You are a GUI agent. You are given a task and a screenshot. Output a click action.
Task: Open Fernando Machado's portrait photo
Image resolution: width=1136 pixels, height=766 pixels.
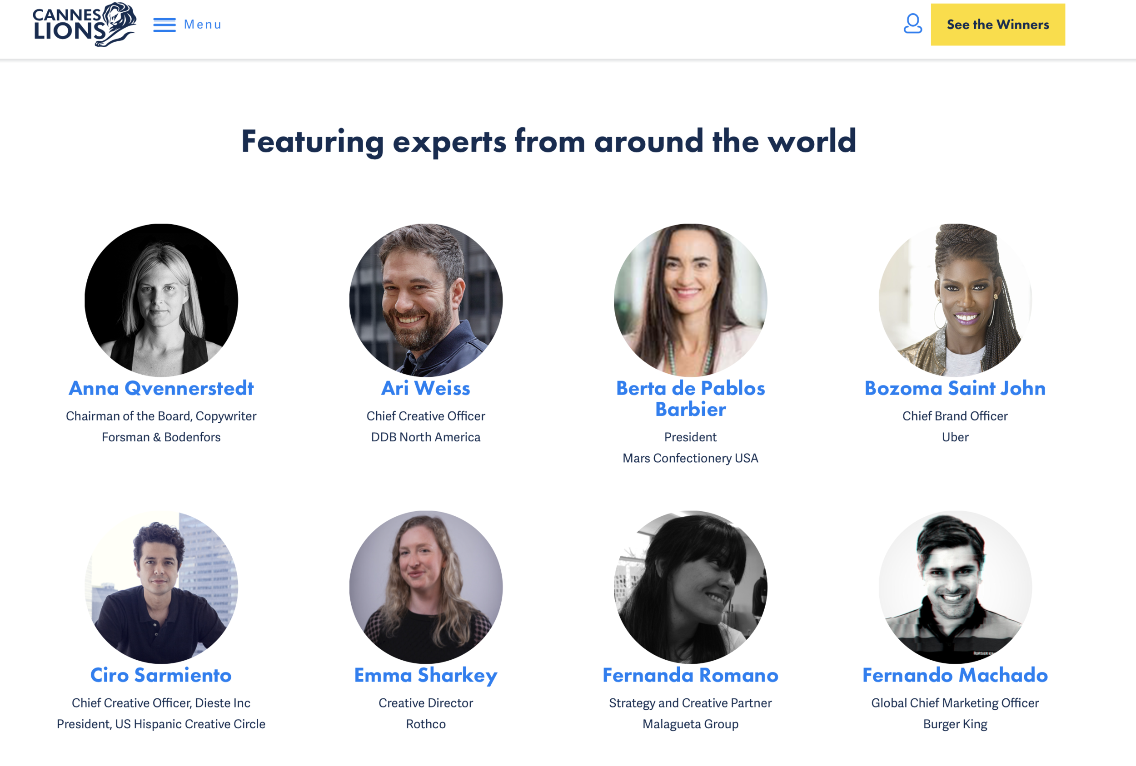click(955, 587)
